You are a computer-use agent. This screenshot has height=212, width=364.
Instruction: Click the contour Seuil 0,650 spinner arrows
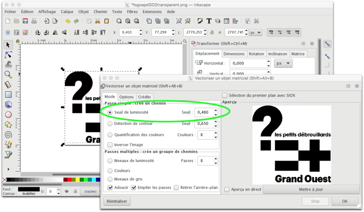click(x=216, y=124)
